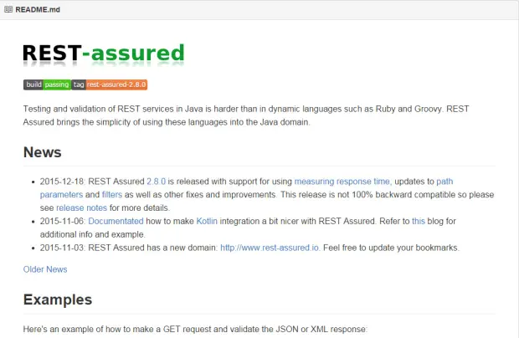Click the 2015-11-03 news date
519x338 pixels.
[x=63, y=248]
